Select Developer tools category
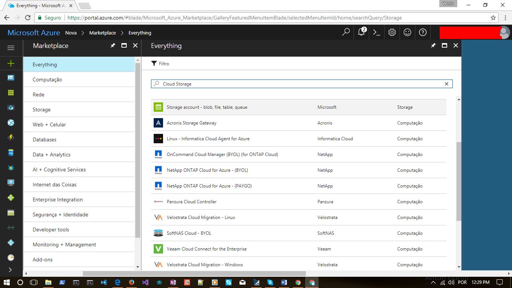The image size is (512, 288). click(79, 229)
